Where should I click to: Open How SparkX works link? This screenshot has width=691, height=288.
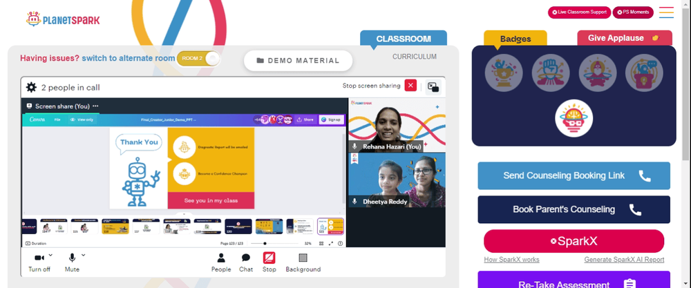click(x=511, y=260)
